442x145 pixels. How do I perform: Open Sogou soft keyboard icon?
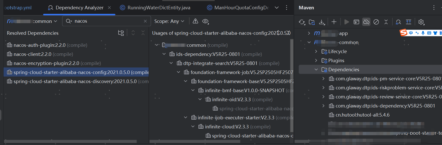point(429,33)
